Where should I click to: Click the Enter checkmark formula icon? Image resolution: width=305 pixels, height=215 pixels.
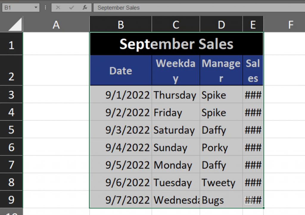(x=71, y=8)
